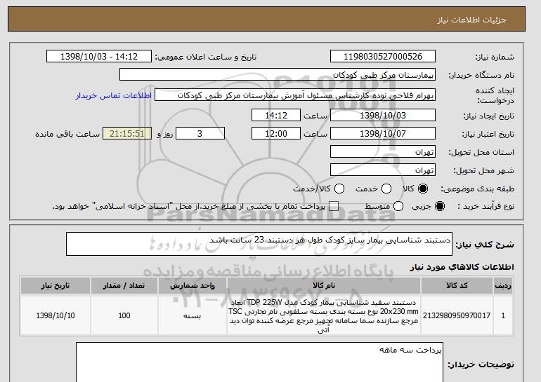Click the پرداخت سه ماهه note text

(410, 350)
